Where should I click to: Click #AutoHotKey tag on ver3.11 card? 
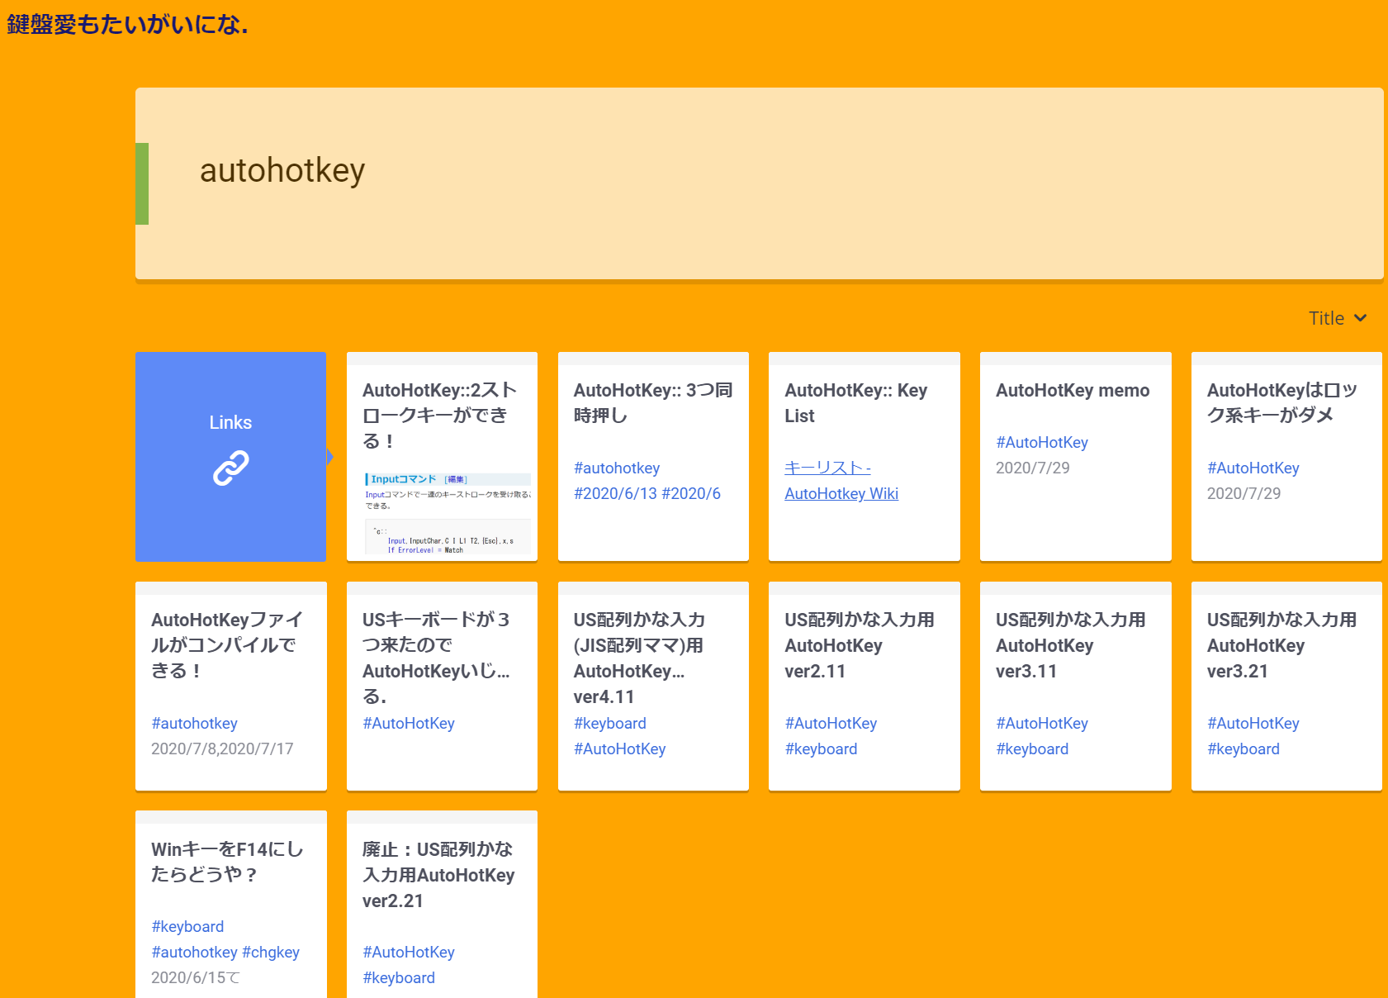pyautogui.click(x=1042, y=724)
